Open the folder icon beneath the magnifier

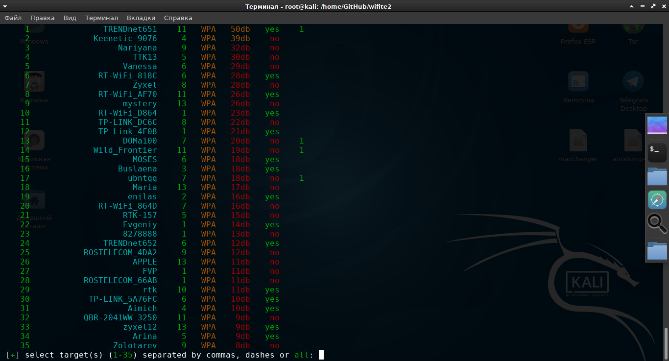(x=657, y=250)
